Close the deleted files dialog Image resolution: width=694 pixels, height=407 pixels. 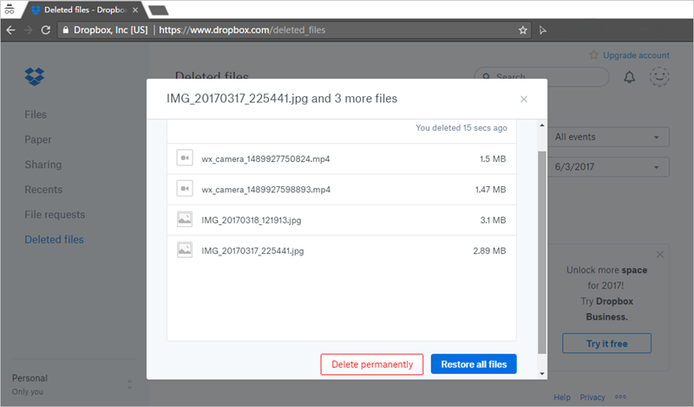coord(524,99)
